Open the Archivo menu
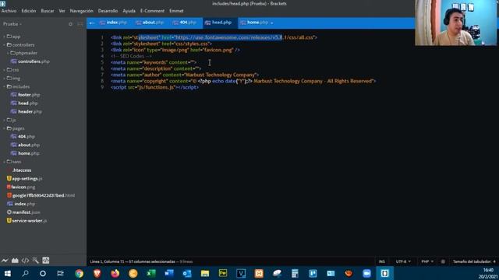This screenshot has width=499, height=280. [x=9, y=11]
